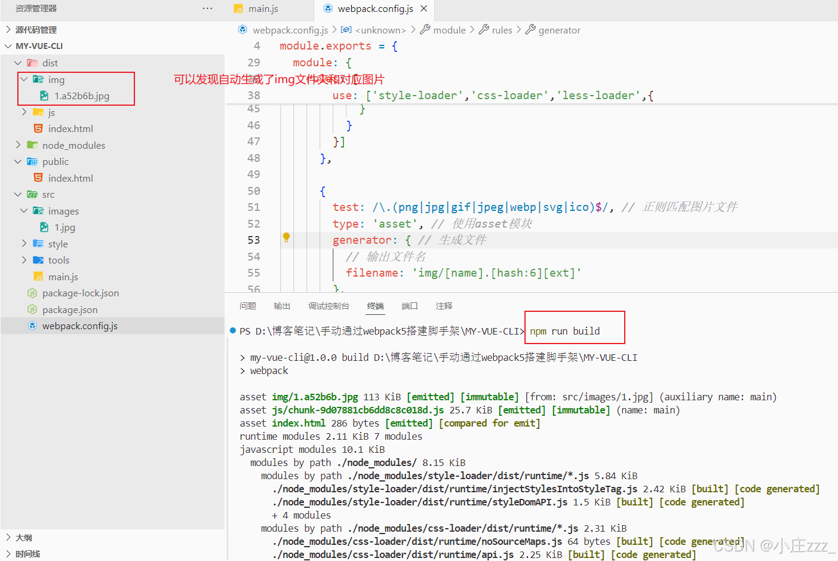
Task: Click the breadcrumb unknown symbol icon
Action: tap(346, 29)
